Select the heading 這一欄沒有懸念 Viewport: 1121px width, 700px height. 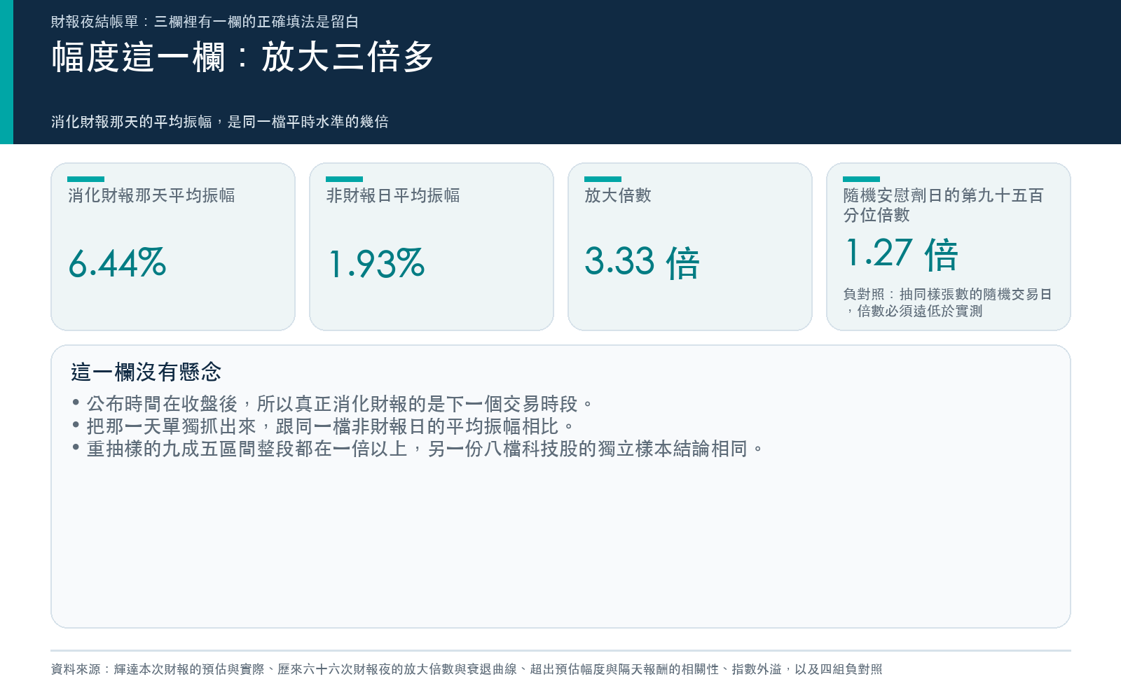146,372
